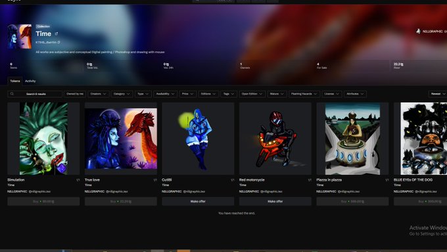Click the For Sale stat
447x252 pixels.
point(322,66)
